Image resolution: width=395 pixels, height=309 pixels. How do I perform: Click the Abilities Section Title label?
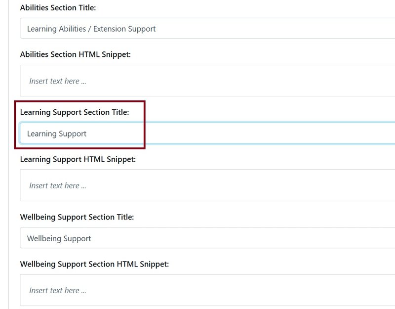(x=58, y=7)
